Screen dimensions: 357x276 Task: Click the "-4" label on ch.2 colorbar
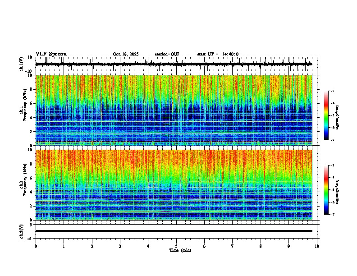(332, 178)
